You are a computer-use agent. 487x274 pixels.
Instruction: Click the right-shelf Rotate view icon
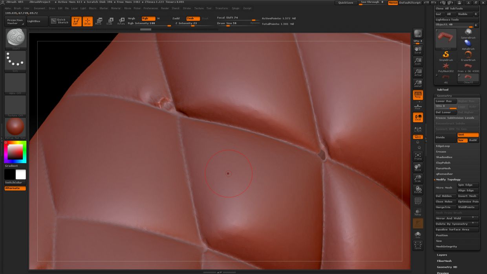pyautogui.click(x=418, y=189)
